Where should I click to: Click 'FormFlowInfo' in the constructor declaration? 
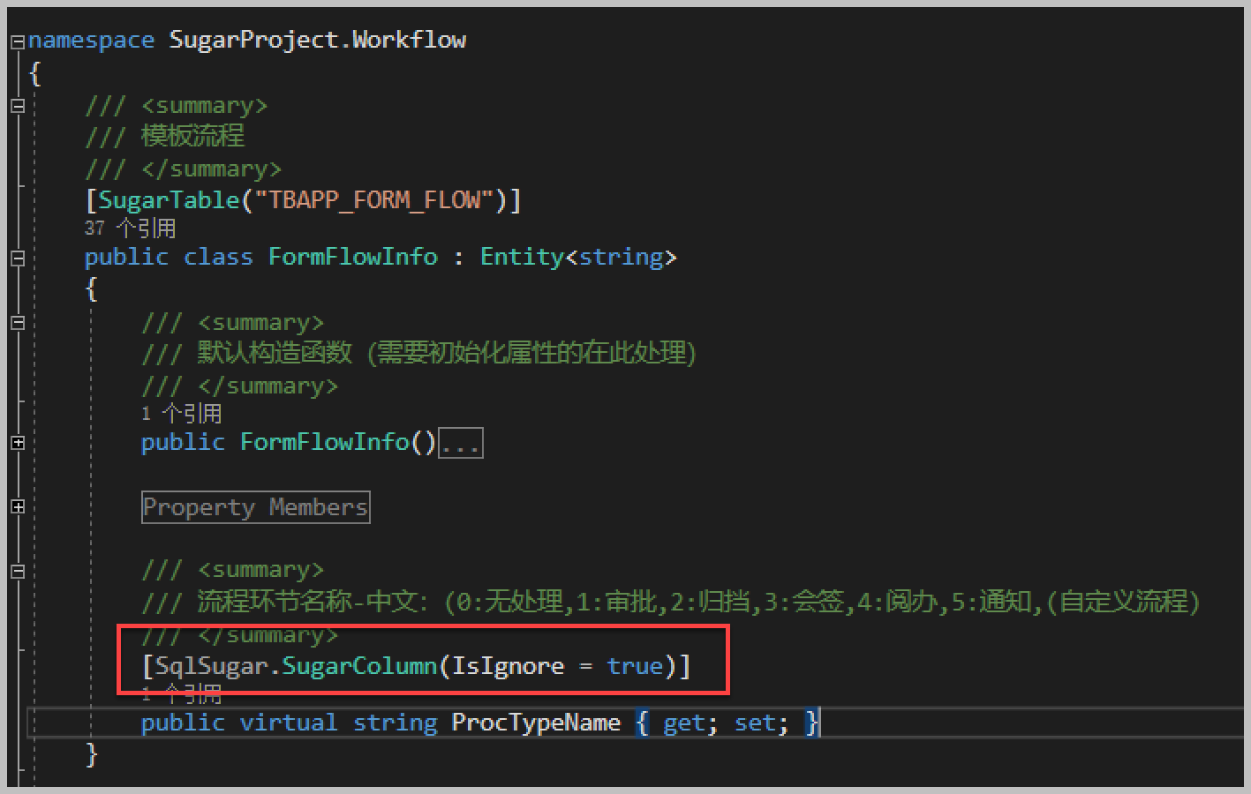[x=324, y=442]
